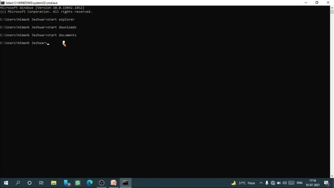Viewport: 334px width, 188px height.
Task: Restore down the Command Prompt window
Action: [317, 3]
